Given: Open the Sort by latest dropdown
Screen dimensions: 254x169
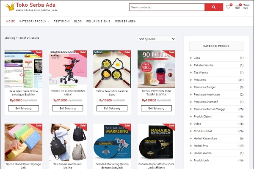Looking at the screenshot, I should tap(157, 39).
